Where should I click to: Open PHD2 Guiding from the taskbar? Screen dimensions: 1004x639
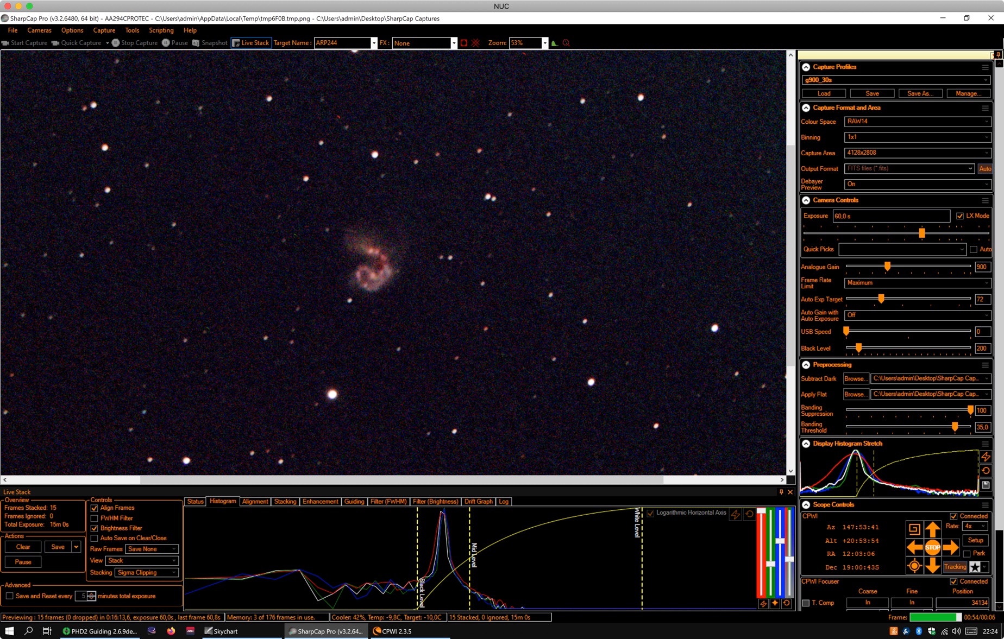click(x=99, y=631)
